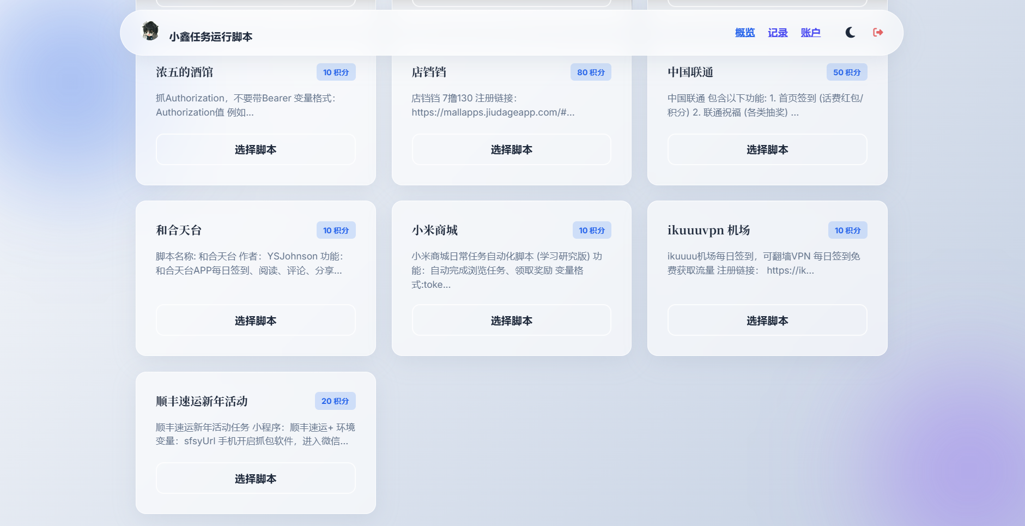Viewport: 1025px width, 526px height.
Task: Toggle dark mode with the moon icon
Action: point(850,32)
